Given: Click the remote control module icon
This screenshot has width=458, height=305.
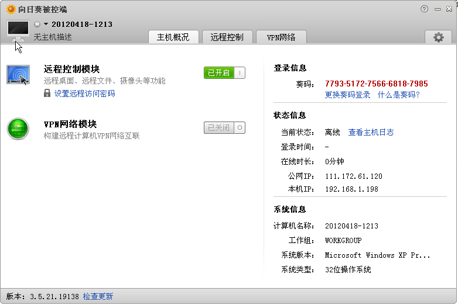Looking at the screenshot, I should click(x=18, y=75).
